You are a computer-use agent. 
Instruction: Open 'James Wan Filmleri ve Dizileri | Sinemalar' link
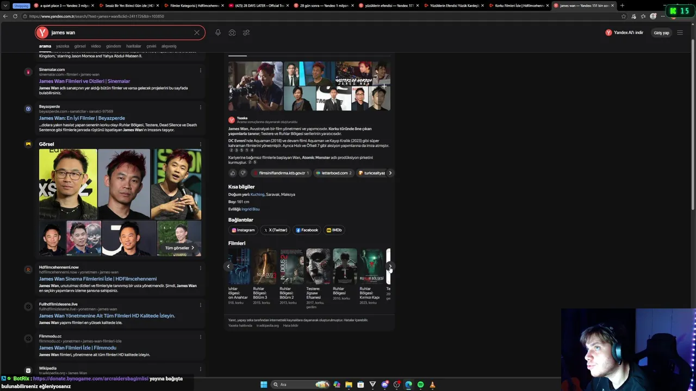(x=84, y=81)
